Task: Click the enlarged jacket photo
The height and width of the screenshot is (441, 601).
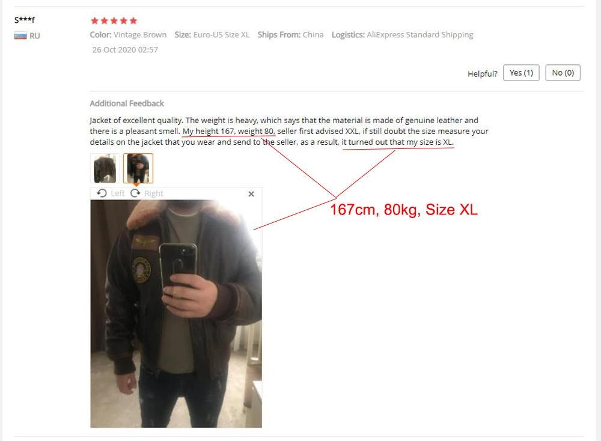Action: 176,314
